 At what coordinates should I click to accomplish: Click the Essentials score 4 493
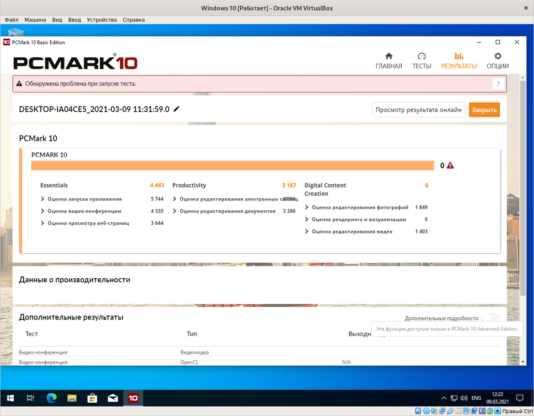tap(157, 185)
